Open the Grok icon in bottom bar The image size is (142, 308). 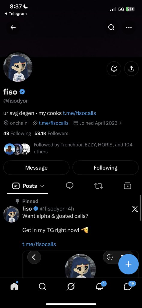pyautogui.click(x=71, y=287)
